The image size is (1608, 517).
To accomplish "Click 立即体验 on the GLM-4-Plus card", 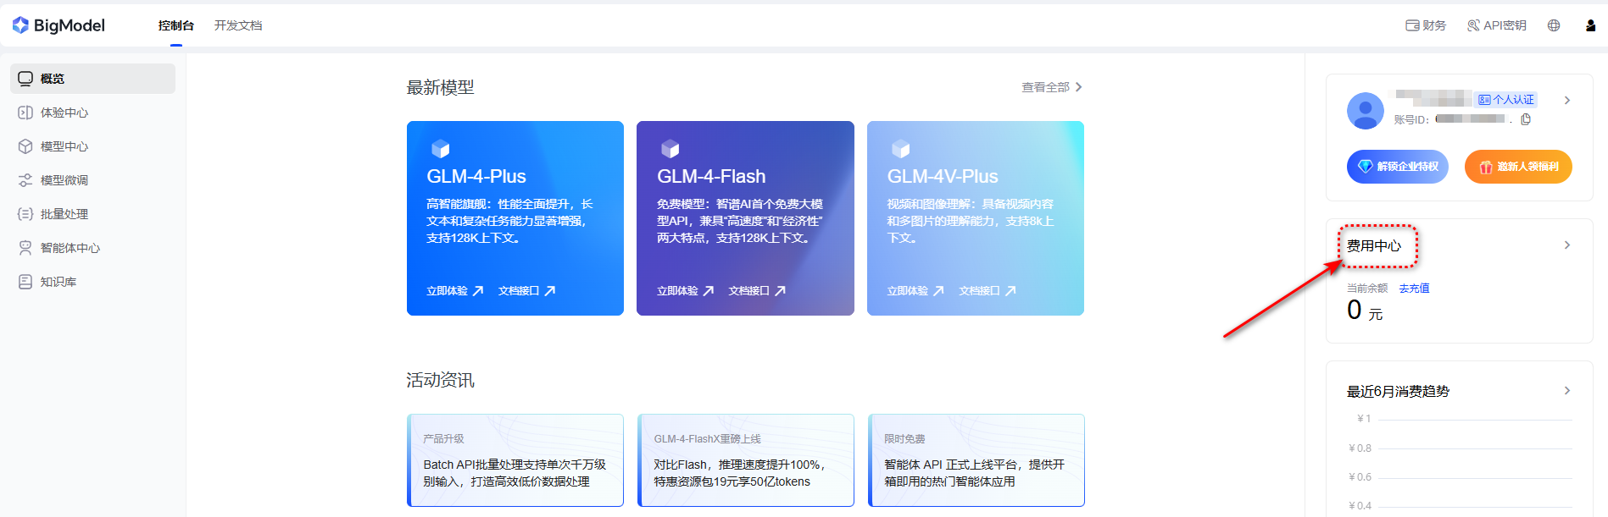I will coord(454,291).
